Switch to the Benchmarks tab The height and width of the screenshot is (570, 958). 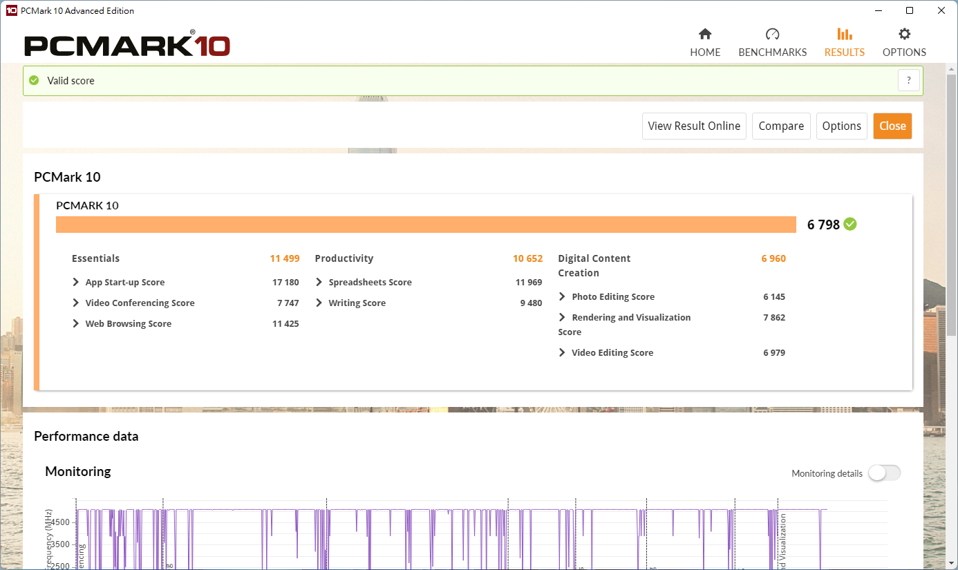point(772,43)
